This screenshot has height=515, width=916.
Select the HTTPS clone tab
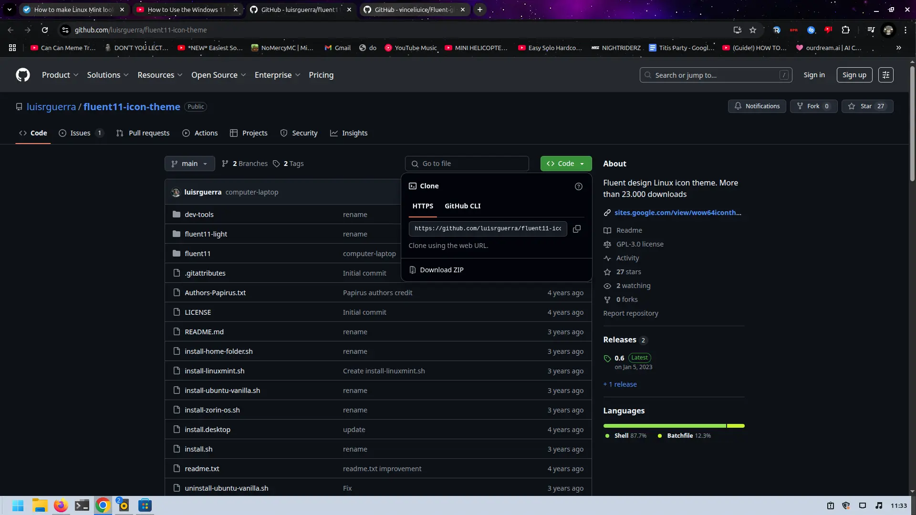click(x=423, y=206)
